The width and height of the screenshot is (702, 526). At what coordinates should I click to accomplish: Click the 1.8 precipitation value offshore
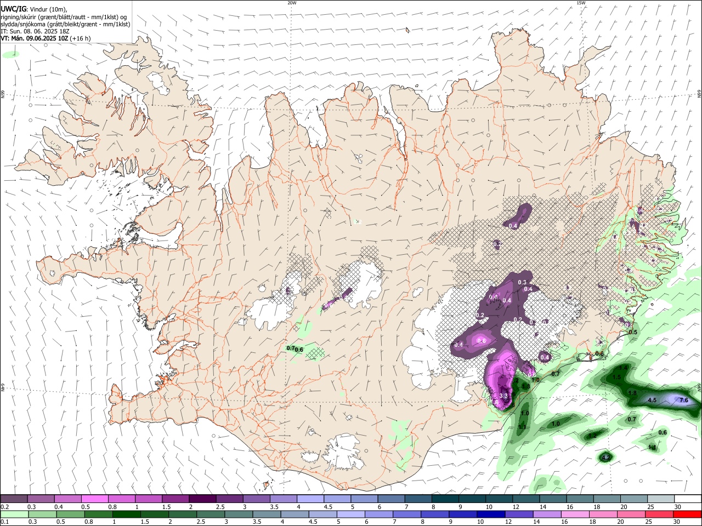[632, 393]
